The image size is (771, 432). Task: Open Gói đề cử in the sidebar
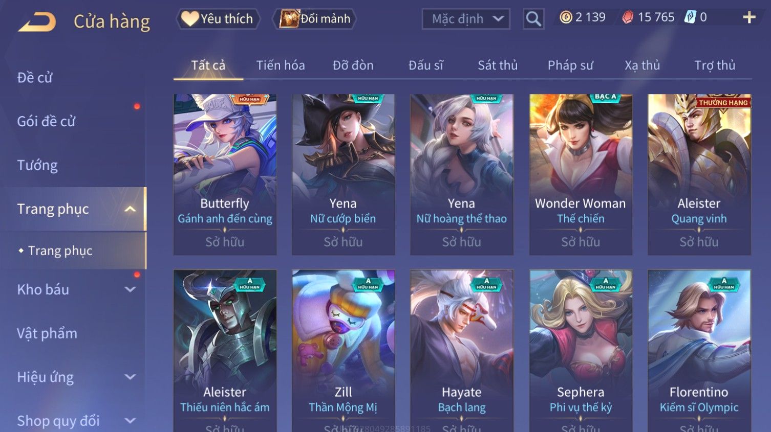coord(46,122)
